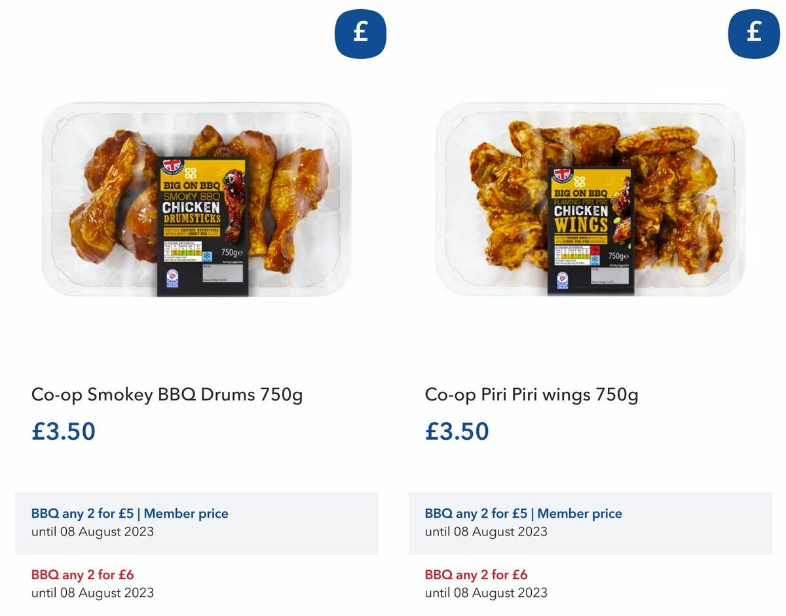The image size is (786, 616).
Task: Click the snowflake freezer icon on drumsticks label
Action: click(207, 255)
